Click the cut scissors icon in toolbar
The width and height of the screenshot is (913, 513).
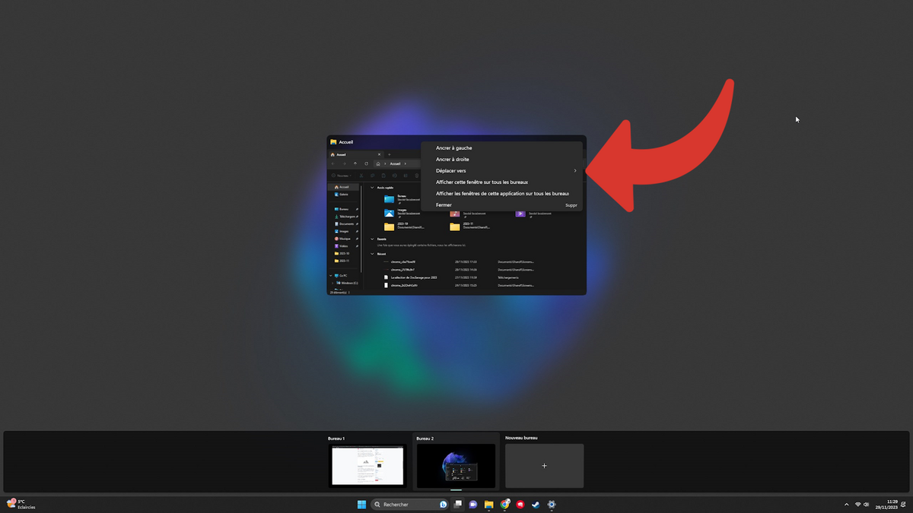[361, 176]
